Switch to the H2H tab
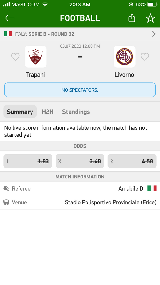Screen dimensions: 160x285 point(47,112)
